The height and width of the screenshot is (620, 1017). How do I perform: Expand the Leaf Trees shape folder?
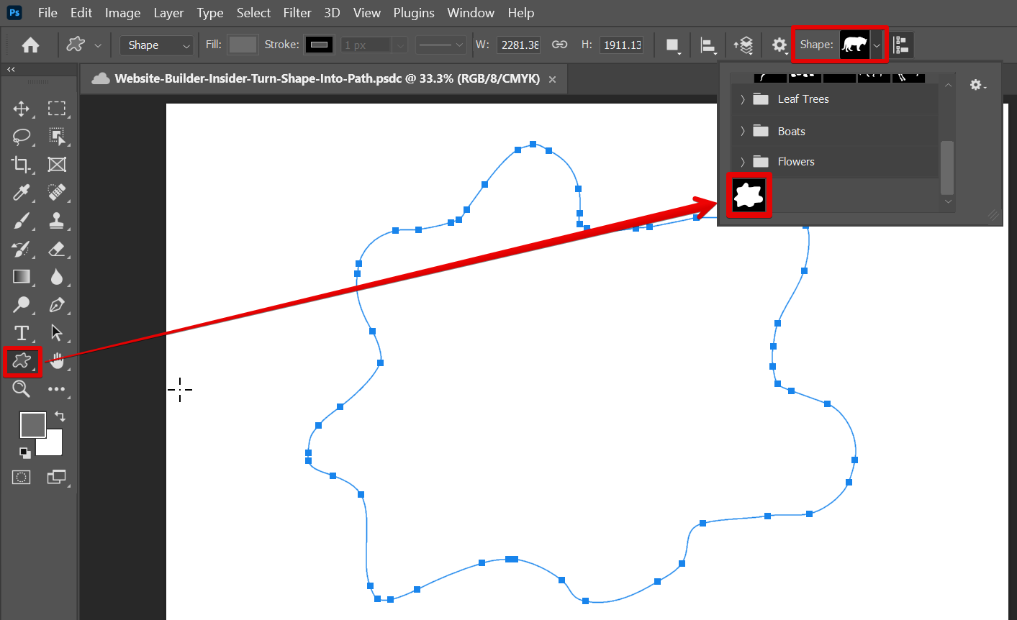(743, 99)
